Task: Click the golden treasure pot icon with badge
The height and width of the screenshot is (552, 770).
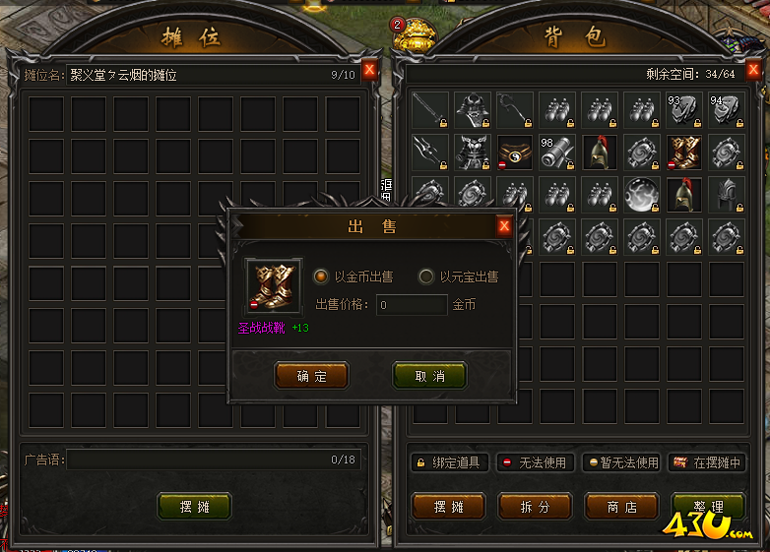Action: [x=415, y=34]
